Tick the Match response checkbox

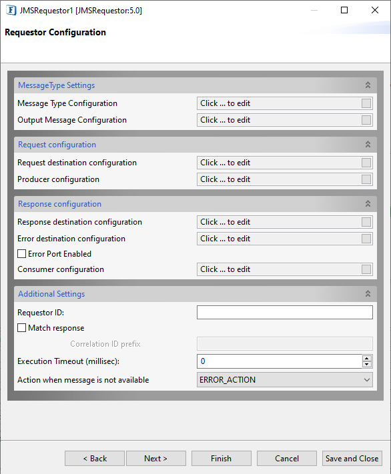click(21, 328)
